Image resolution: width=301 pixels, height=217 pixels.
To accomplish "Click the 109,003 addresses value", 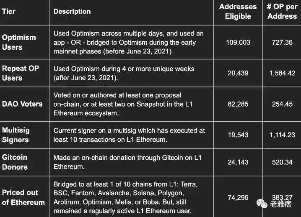I will 238,43.
